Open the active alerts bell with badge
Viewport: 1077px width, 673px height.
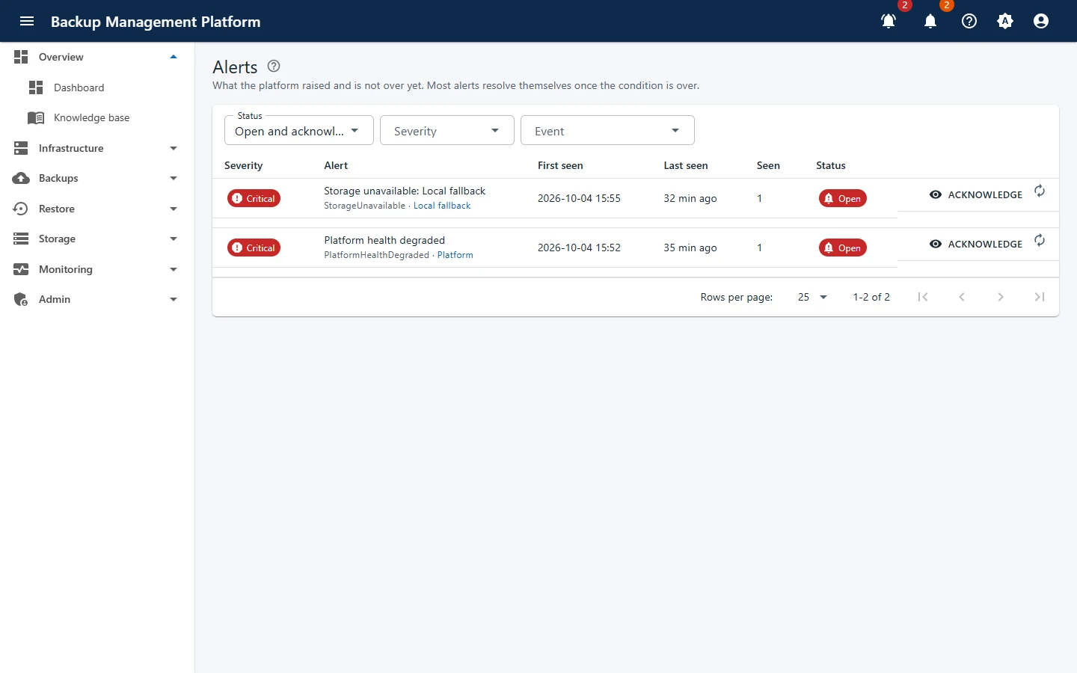click(x=889, y=21)
